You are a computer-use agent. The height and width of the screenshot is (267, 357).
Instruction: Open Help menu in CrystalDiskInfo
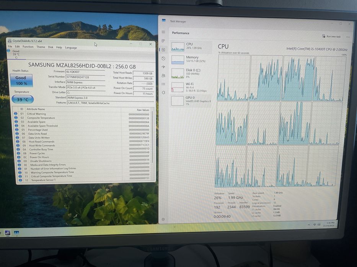59,47
